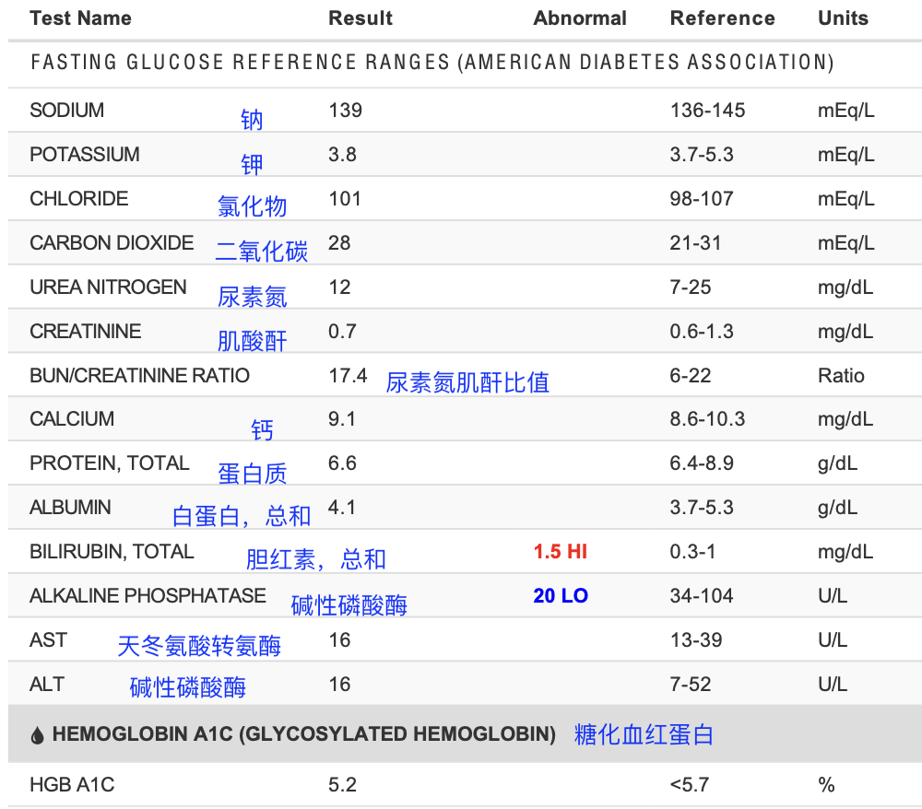Screen dimensions: 922x809
Task: Click the calcium reference range 8.6-10.3
Action: tap(707, 419)
